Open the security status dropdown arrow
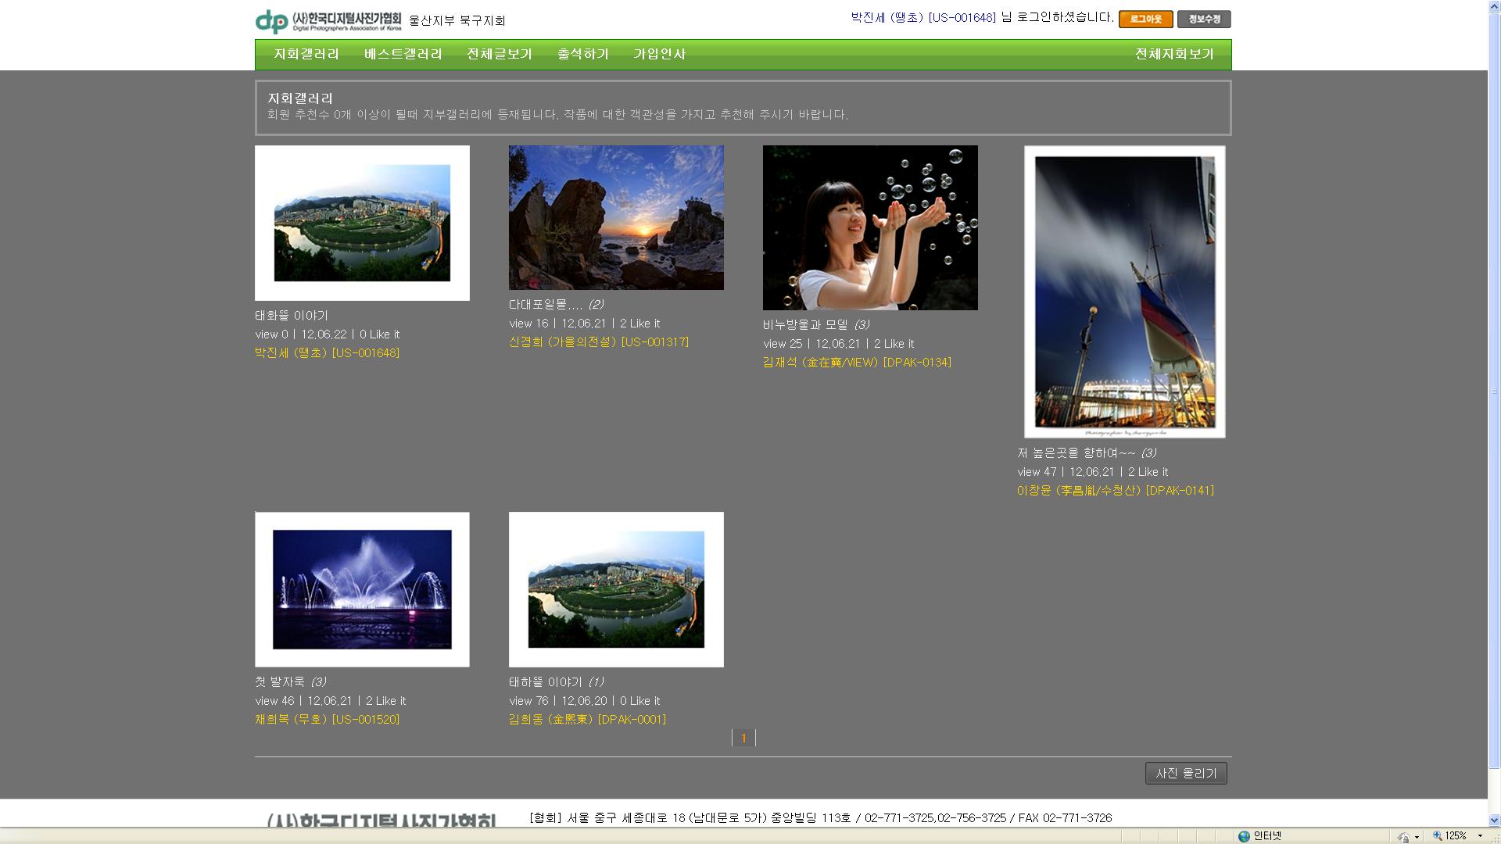Viewport: 1501px width, 844px height. click(1417, 837)
